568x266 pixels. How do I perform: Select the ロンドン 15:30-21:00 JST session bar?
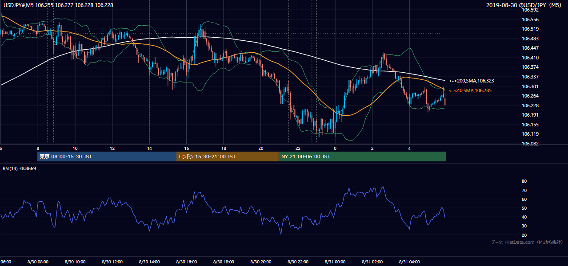(x=228, y=156)
